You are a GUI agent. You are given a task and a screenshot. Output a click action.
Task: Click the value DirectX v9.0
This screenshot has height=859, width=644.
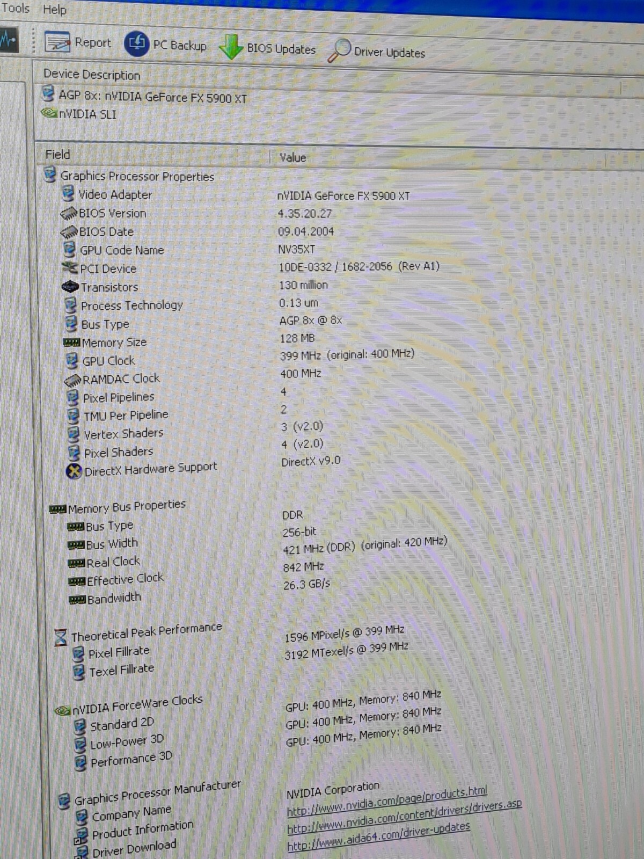(x=311, y=461)
